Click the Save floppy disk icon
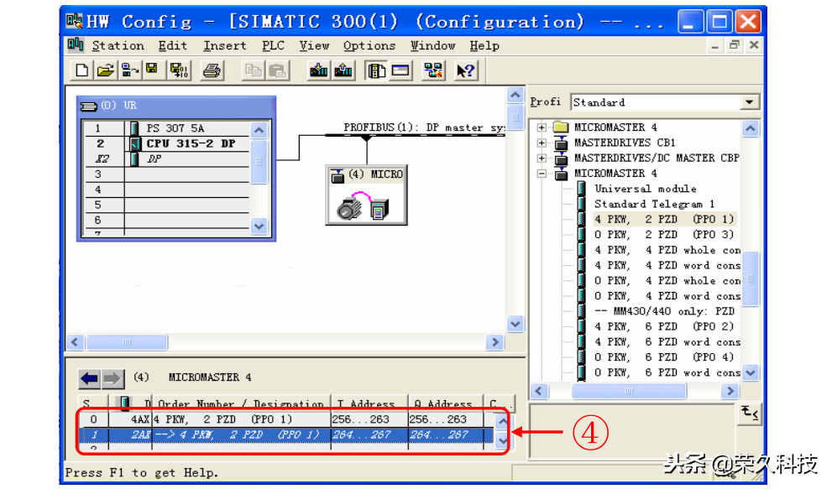The height and width of the screenshot is (489, 832). [152, 71]
